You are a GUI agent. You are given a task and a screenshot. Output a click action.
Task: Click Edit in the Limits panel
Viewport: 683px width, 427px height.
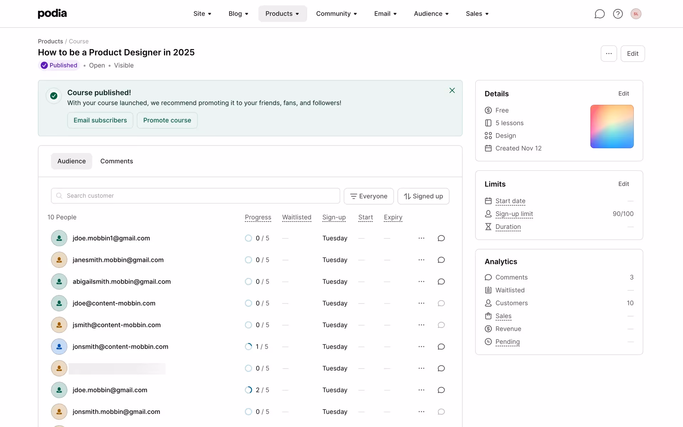click(x=623, y=184)
